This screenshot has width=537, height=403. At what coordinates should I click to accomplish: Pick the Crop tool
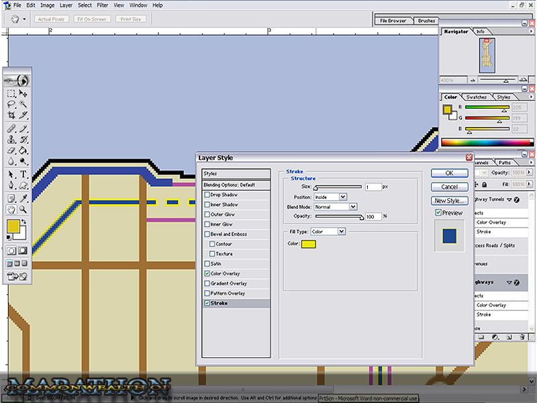(x=11, y=116)
